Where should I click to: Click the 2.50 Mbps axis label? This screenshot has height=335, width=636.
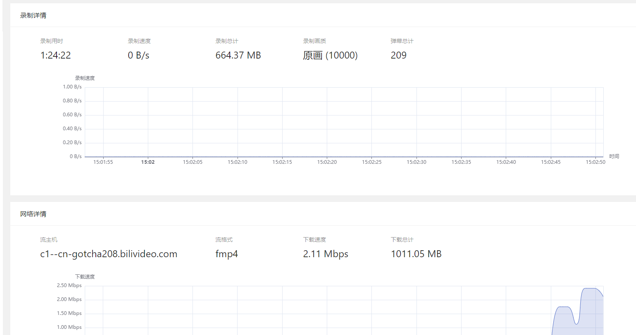coord(69,285)
